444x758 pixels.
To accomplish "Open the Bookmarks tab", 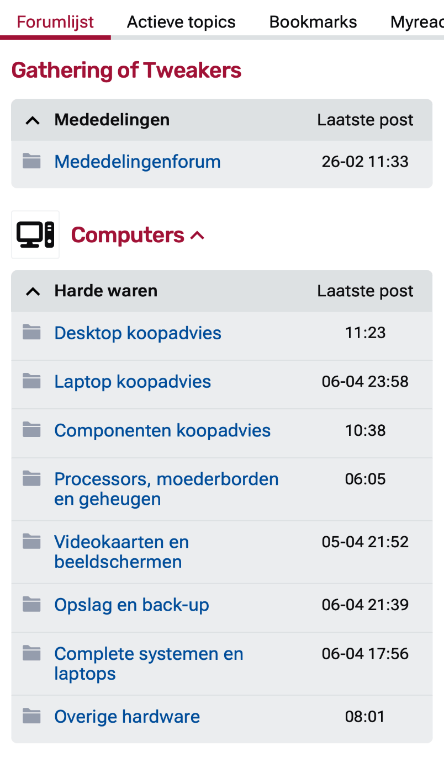I will (313, 21).
